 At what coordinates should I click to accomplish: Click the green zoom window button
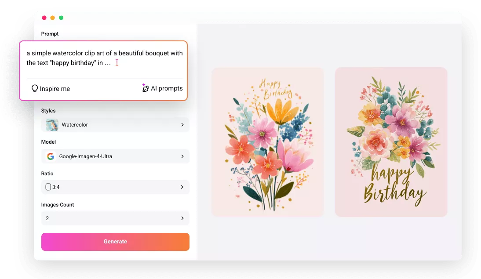61,18
